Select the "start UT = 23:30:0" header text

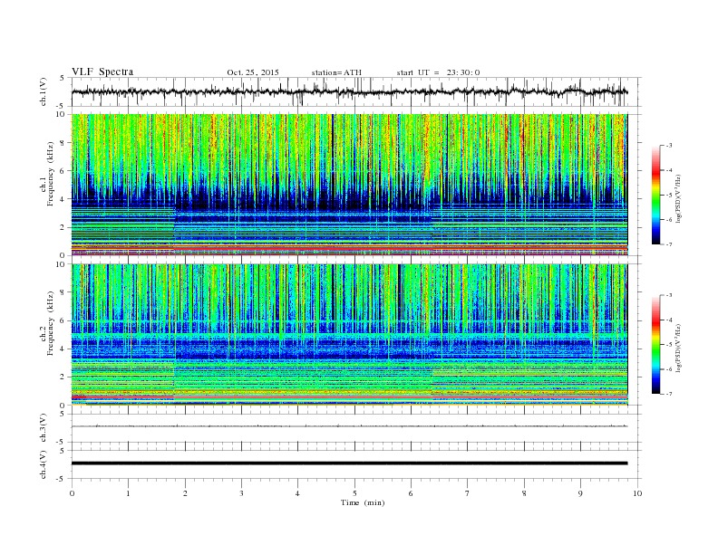[438, 72]
